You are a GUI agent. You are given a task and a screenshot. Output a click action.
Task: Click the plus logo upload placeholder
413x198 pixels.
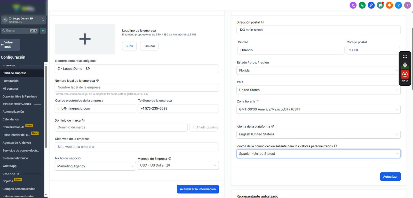pyautogui.click(x=85, y=39)
